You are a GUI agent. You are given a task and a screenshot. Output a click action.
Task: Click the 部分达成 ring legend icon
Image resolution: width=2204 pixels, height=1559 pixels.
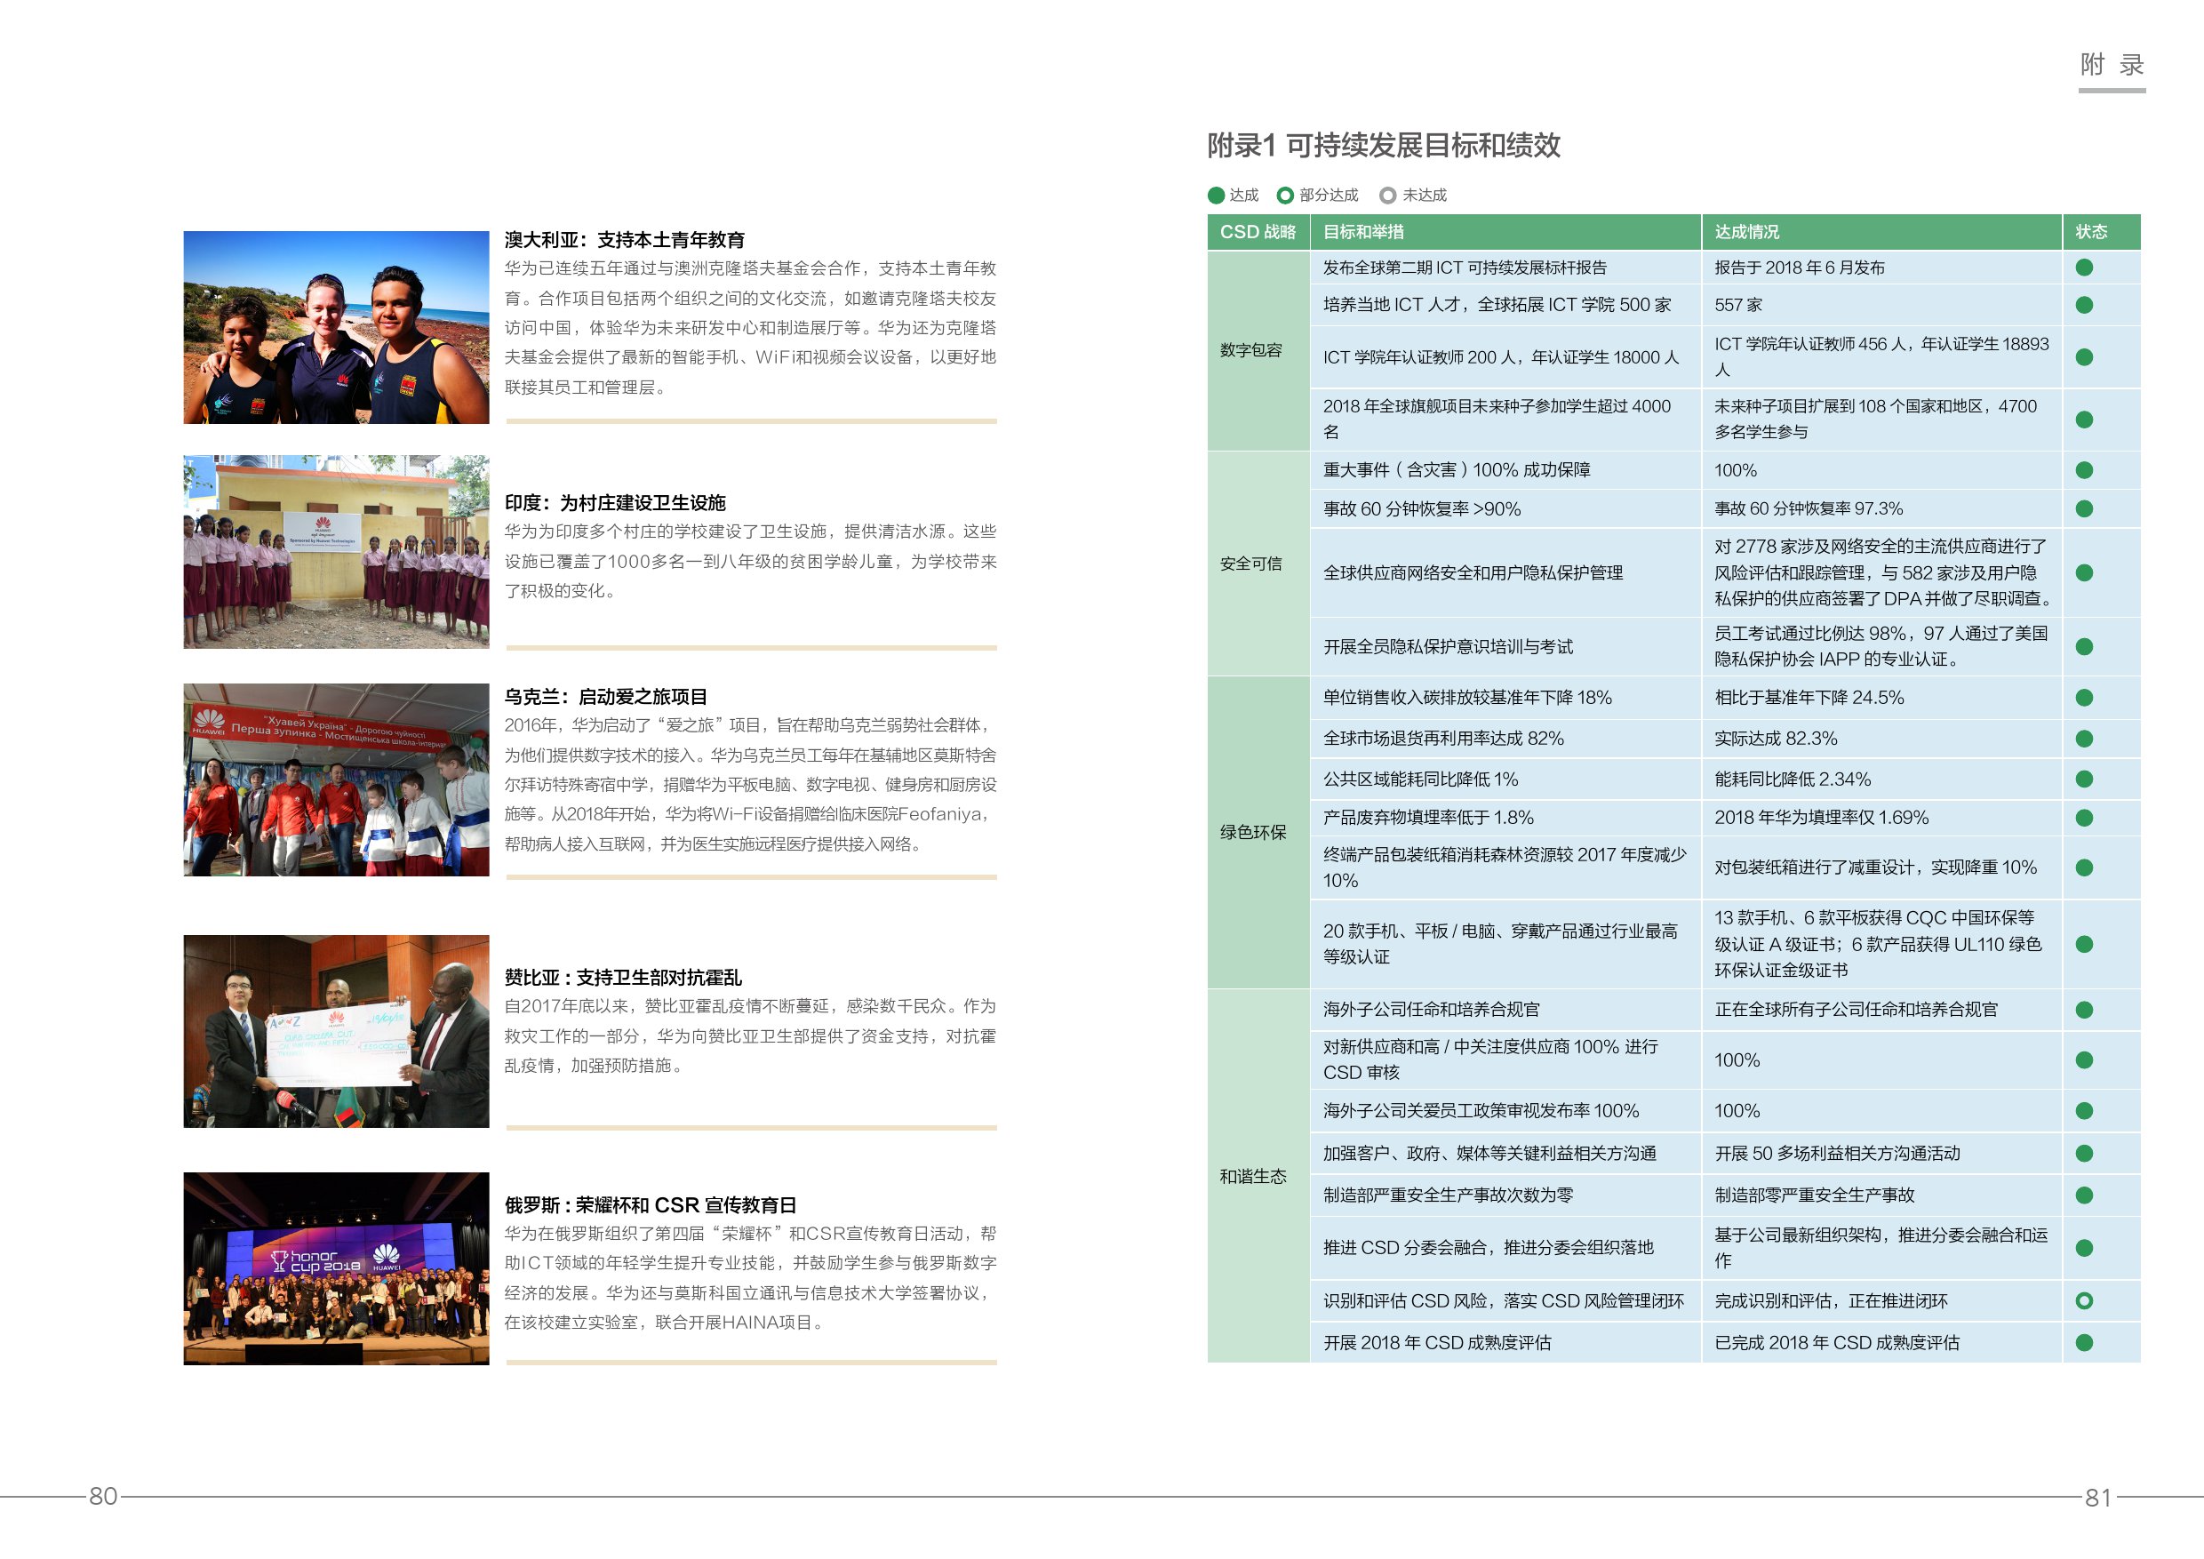click(1285, 196)
